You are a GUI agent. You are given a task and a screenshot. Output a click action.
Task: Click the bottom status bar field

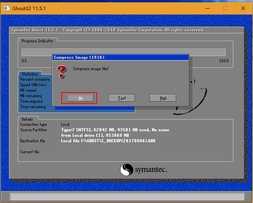pyautogui.click(x=127, y=197)
